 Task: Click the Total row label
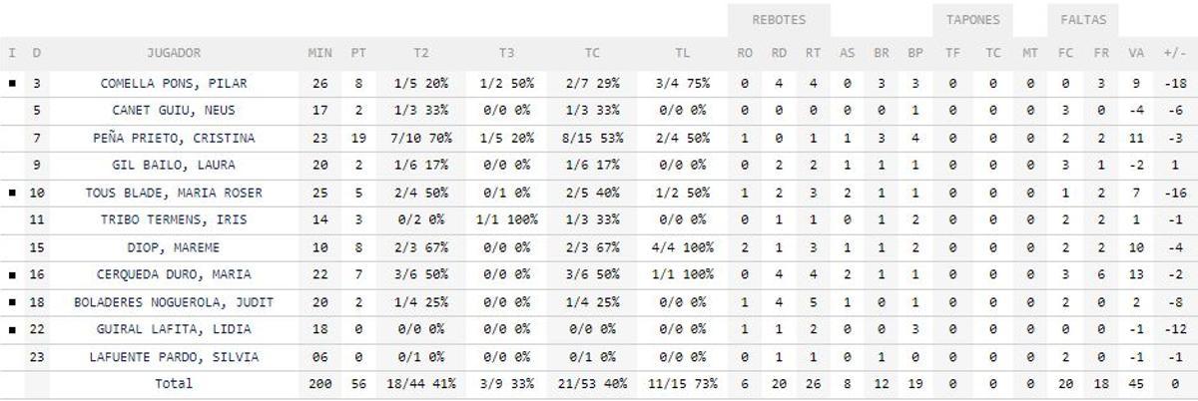click(x=174, y=383)
